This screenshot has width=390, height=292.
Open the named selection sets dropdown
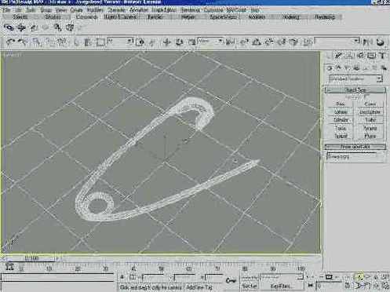tap(337, 42)
